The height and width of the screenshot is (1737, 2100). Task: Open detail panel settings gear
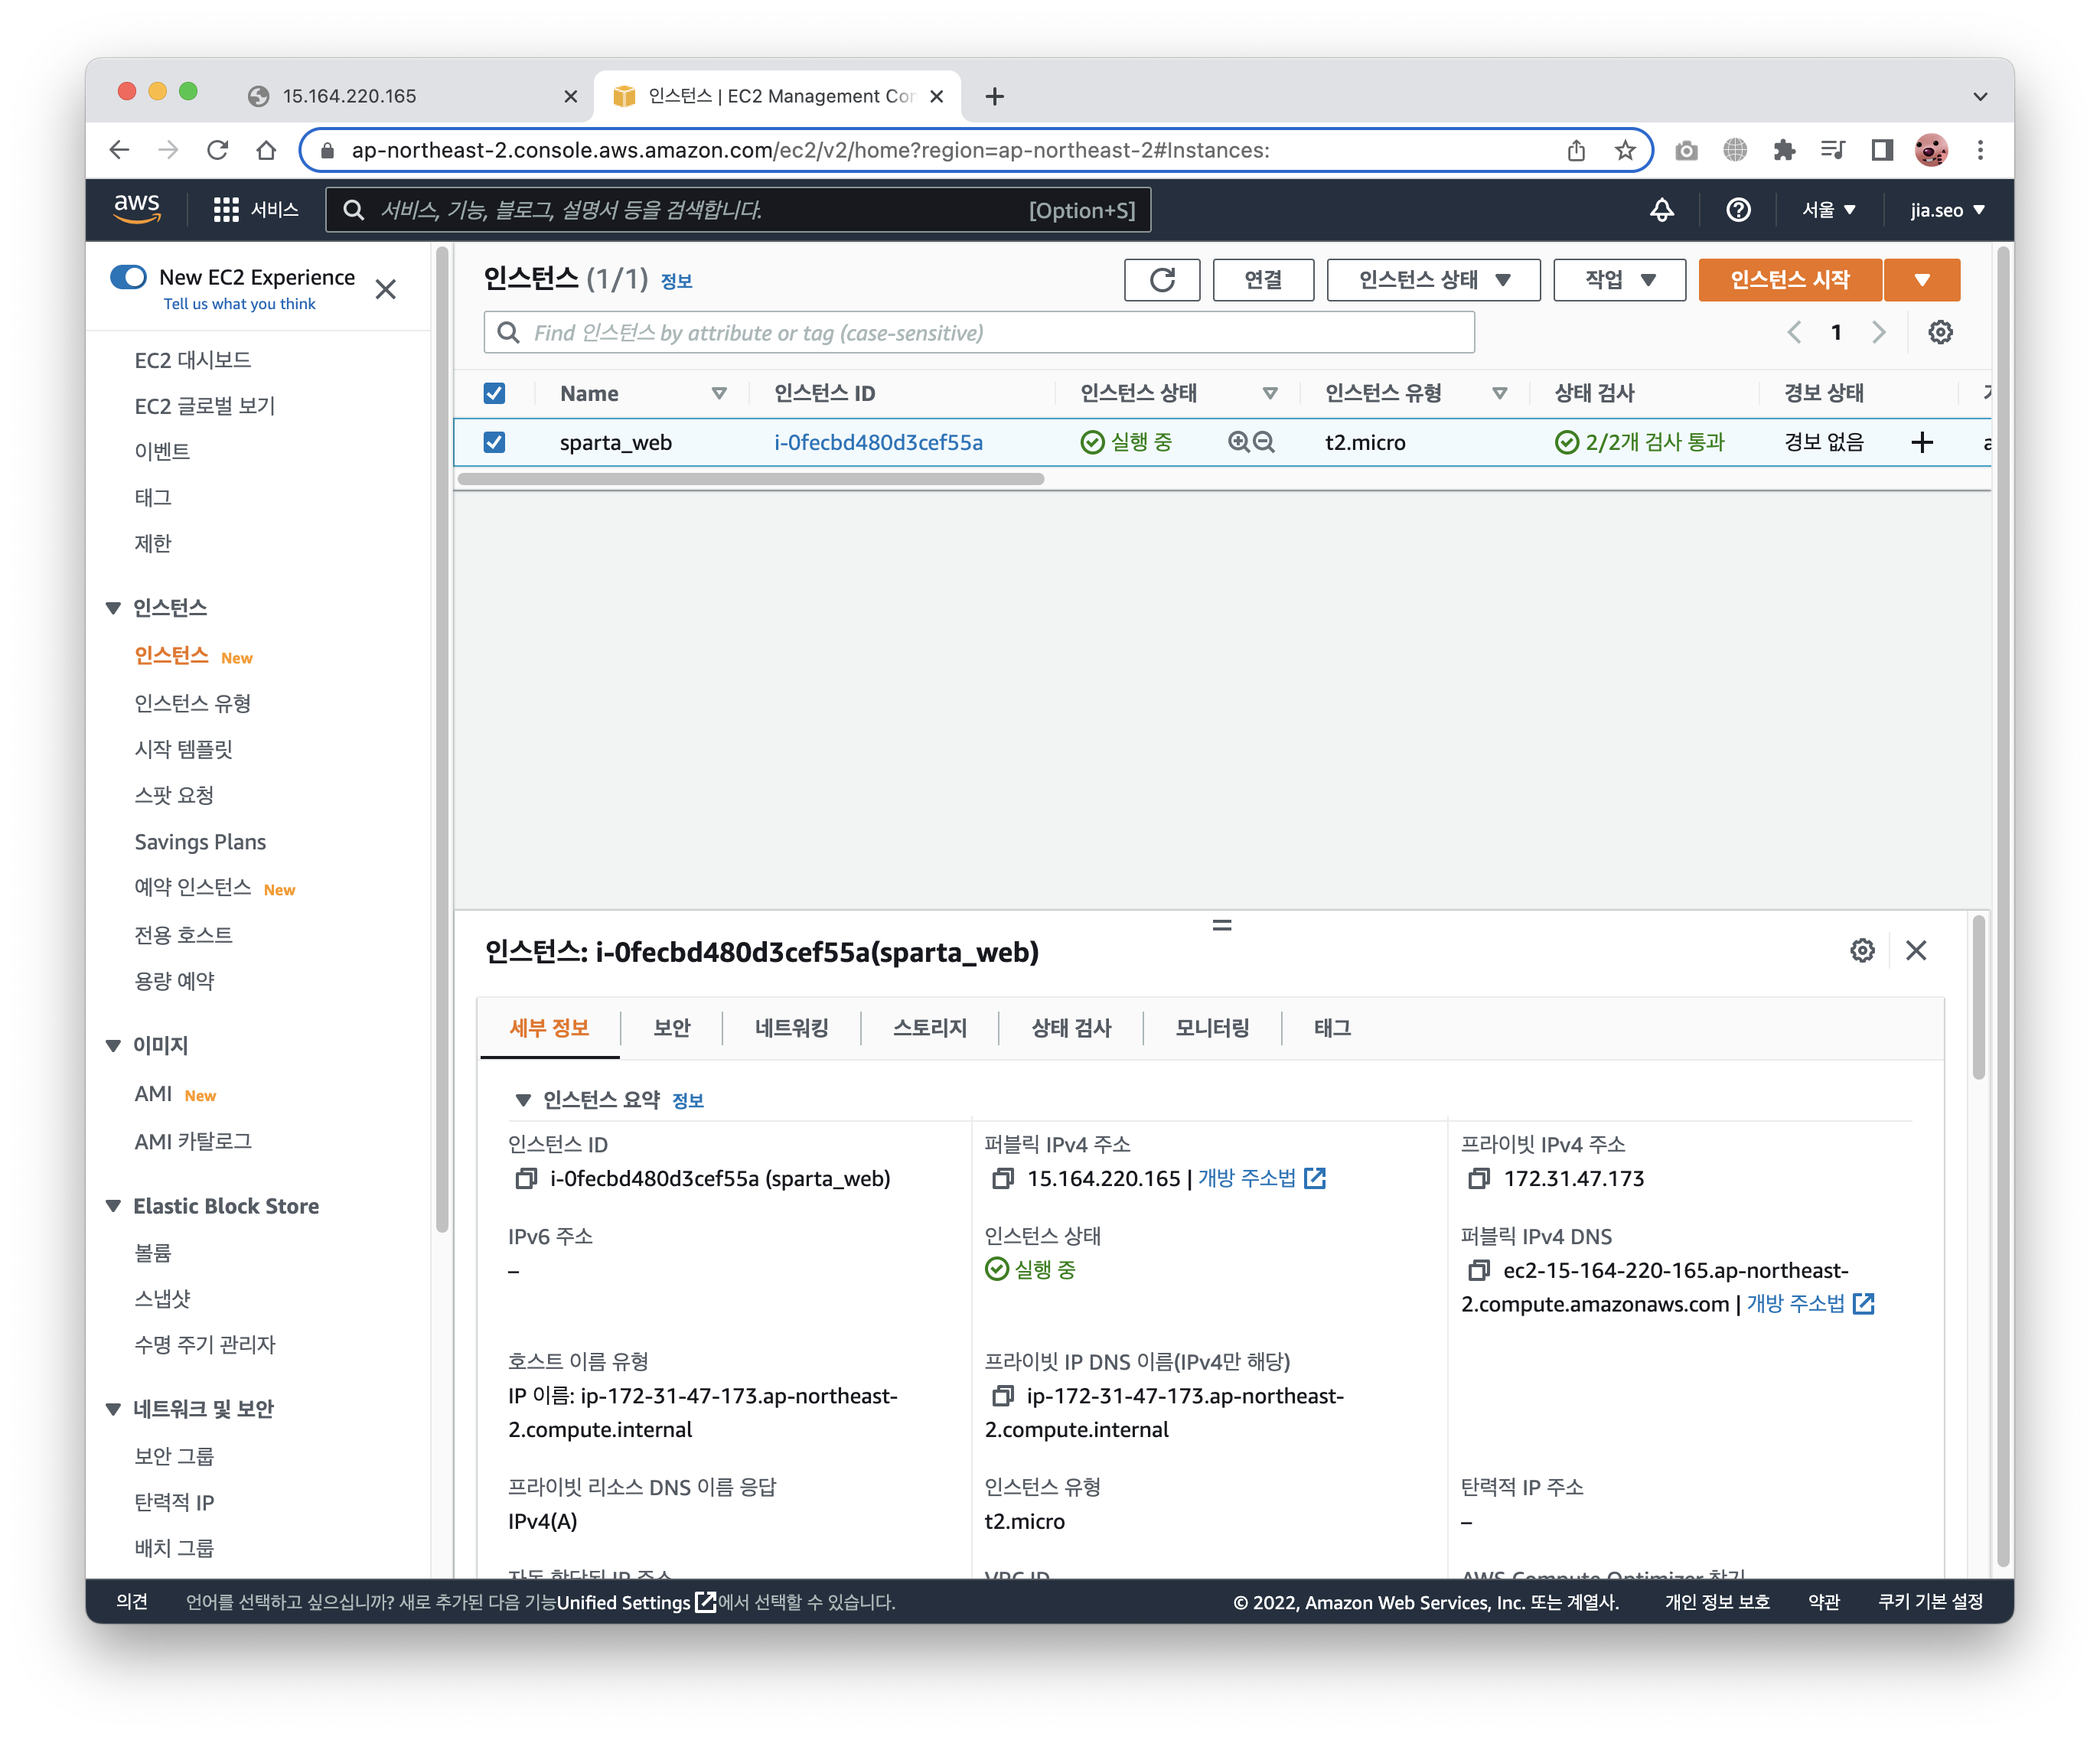tap(1862, 950)
